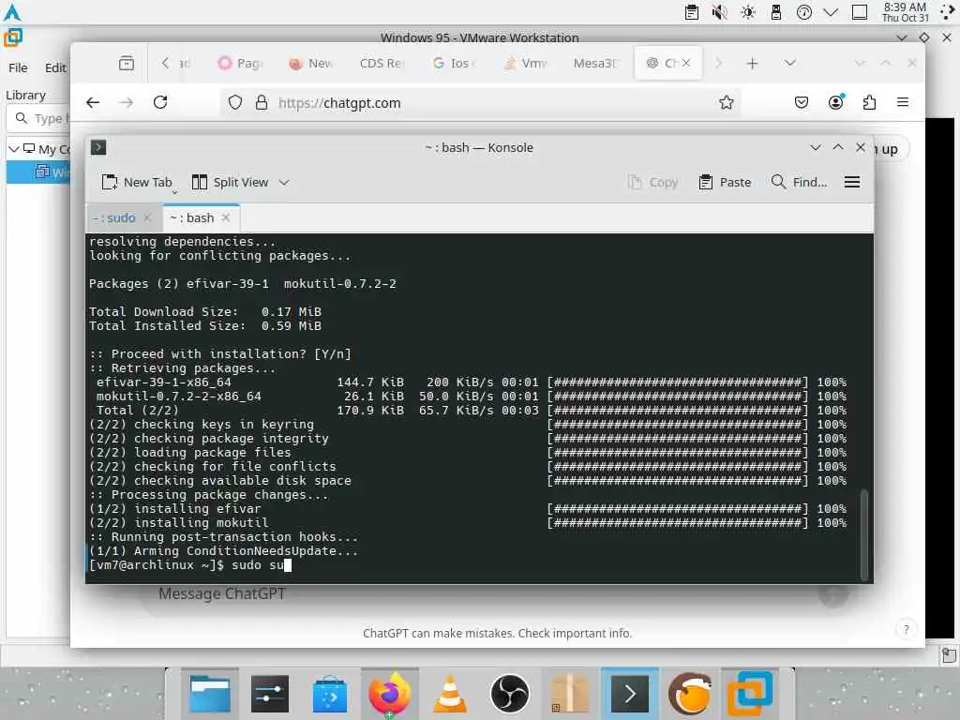Switch to the CDS Re Firefox tab
960x720 pixels.
click(381, 63)
